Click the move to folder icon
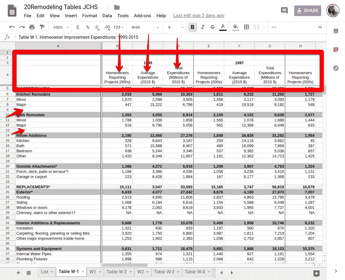345x280 pixels. coord(117,7)
